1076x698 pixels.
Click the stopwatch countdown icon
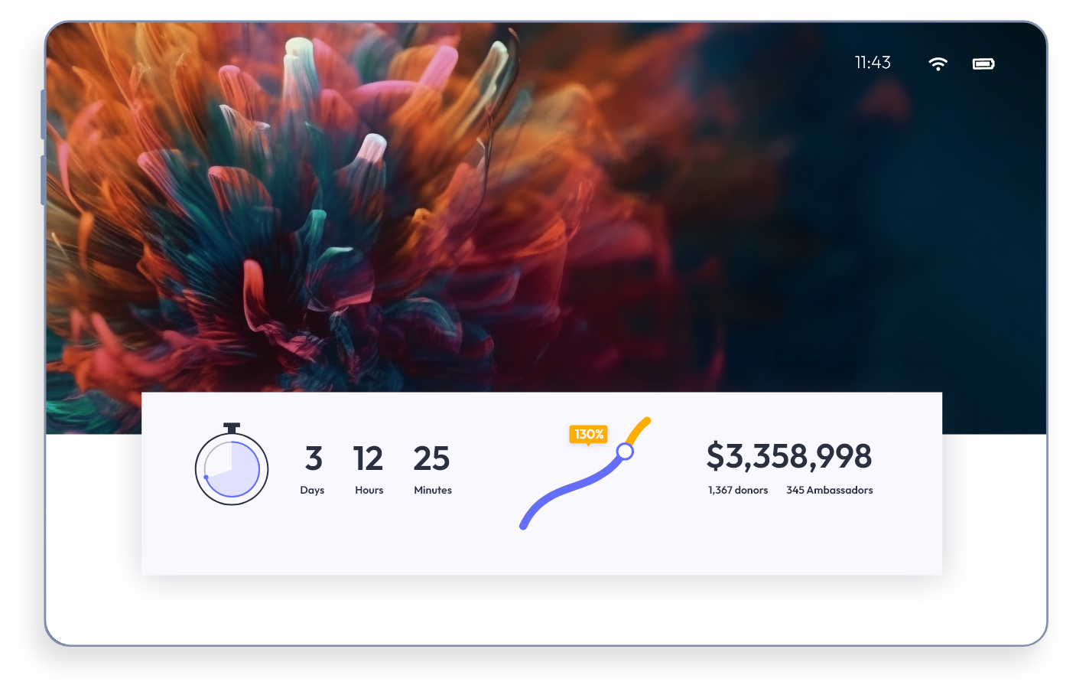click(x=232, y=464)
